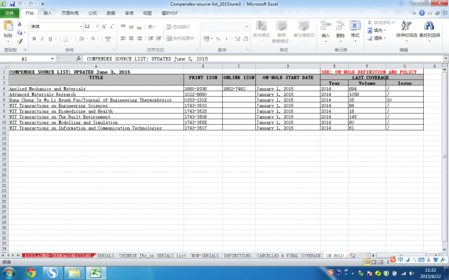449x280 pixels.
Task: Switch to Data (数据) tab
Action: point(111,13)
